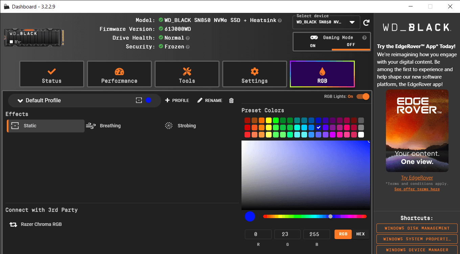Refresh the device list with the reload icon

[366, 23]
